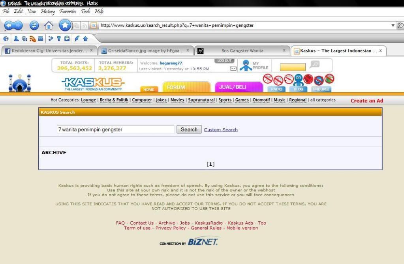Open the Blog Editor feather icon
Image resolution: width=404 pixels, height=264 pixels.
[77, 39]
